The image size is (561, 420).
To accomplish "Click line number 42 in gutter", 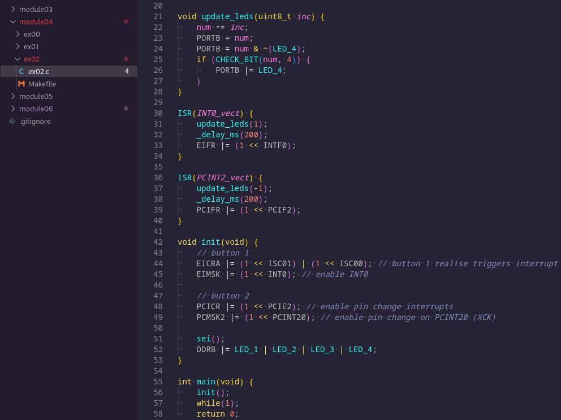I will click(x=158, y=242).
